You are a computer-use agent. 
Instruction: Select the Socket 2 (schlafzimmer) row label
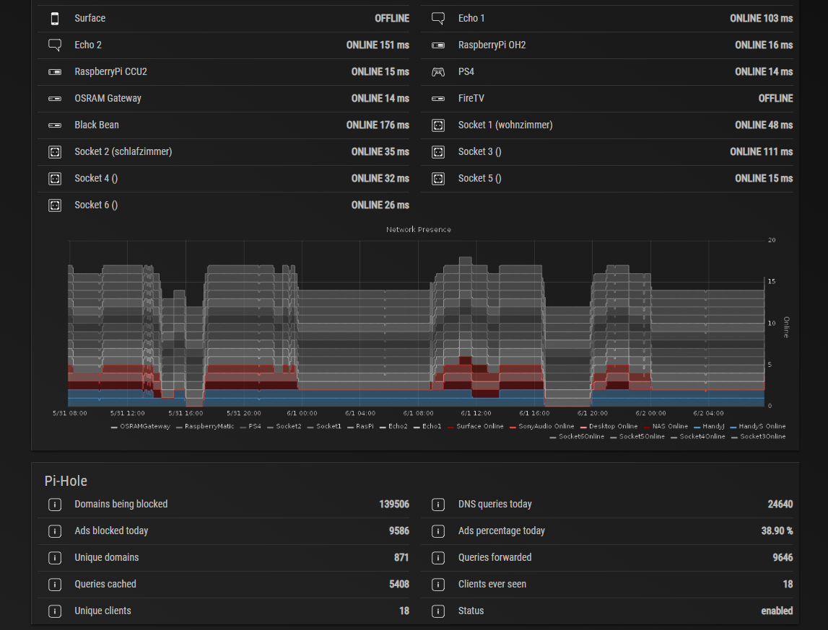coord(123,151)
